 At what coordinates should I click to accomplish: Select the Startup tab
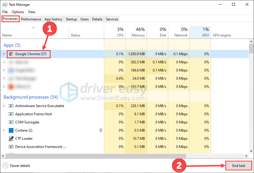coord(71,19)
